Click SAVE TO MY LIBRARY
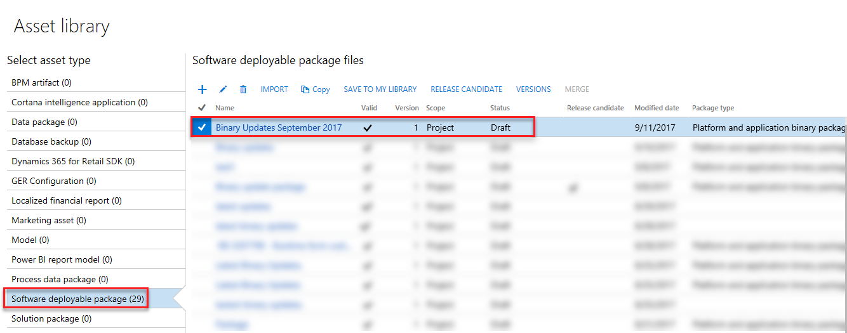The width and height of the screenshot is (847, 333). (380, 89)
